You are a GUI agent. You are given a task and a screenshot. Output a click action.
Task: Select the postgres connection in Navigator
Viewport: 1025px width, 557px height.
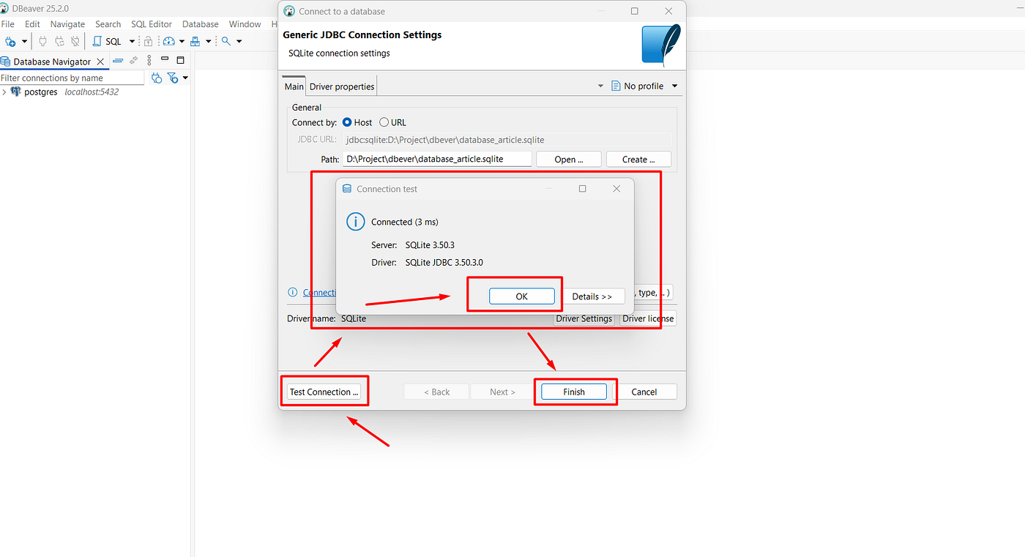[x=41, y=92]
